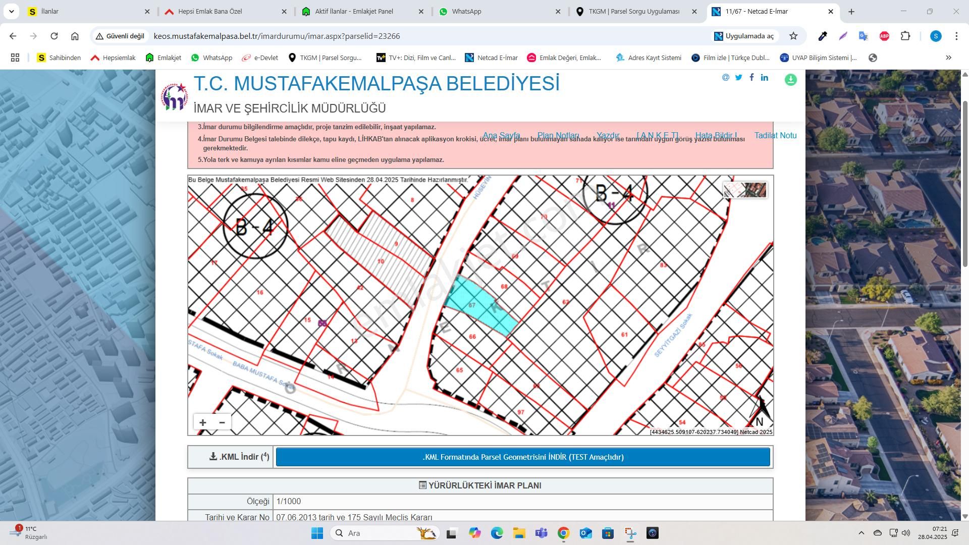969x545 pixels.
Task: Click the Tadilat Notu link
Action: click(775, 135)
